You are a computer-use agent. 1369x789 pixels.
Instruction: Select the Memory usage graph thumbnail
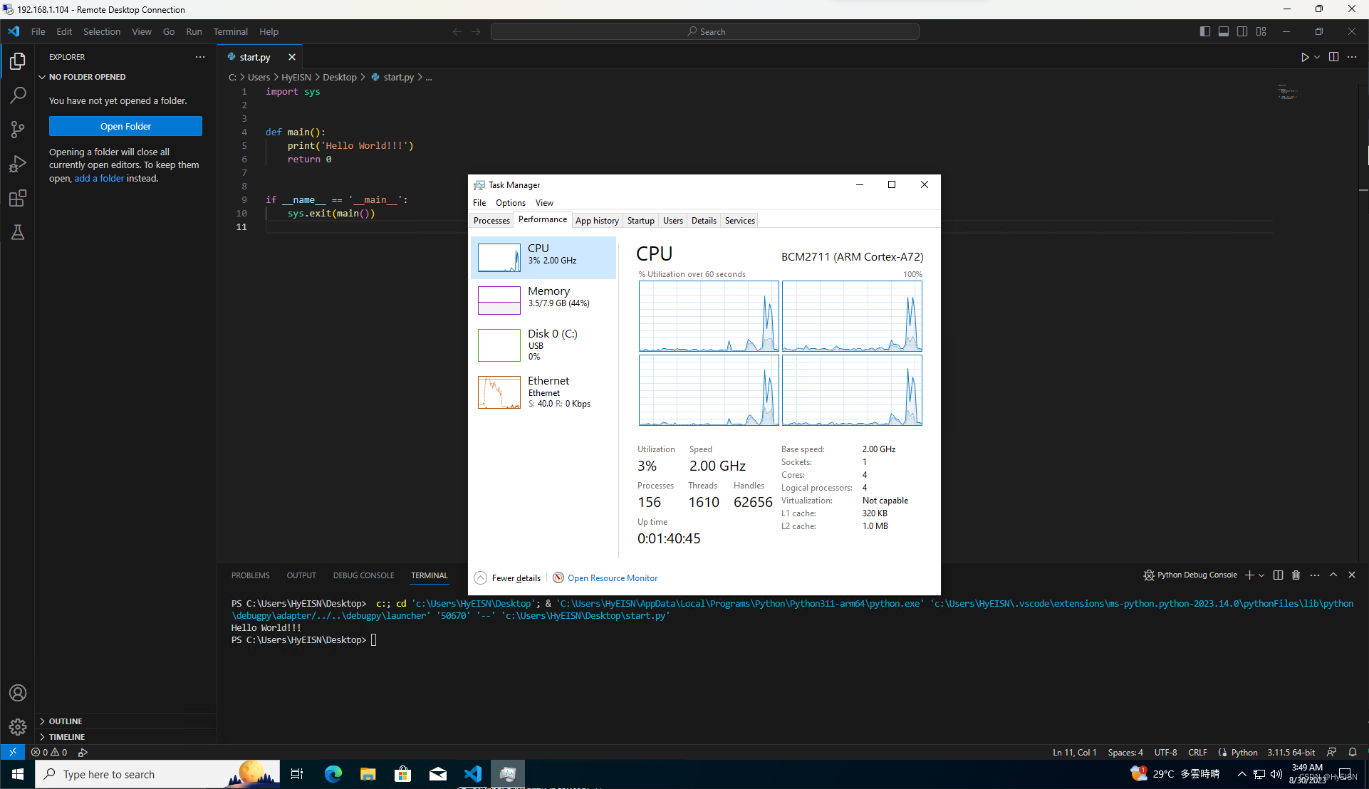point(499,300)
